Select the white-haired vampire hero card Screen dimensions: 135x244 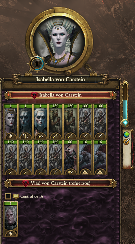coord(40,121)
